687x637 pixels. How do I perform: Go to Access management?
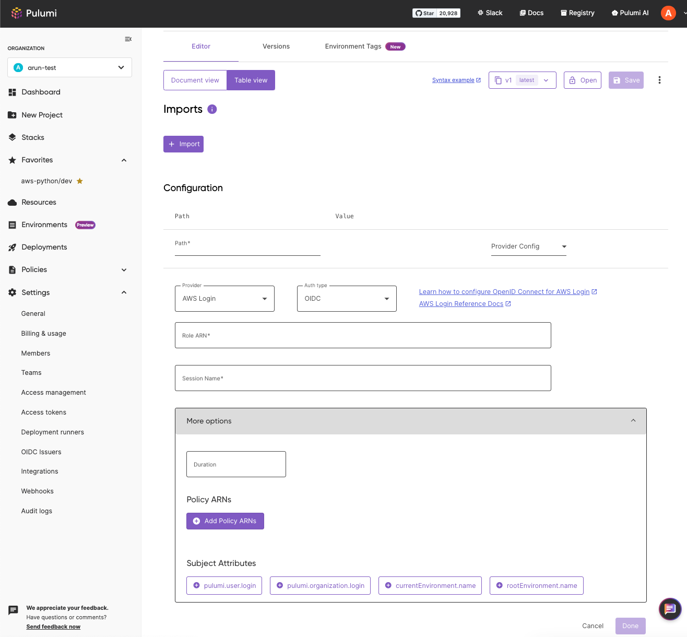[x=54, y=393]
